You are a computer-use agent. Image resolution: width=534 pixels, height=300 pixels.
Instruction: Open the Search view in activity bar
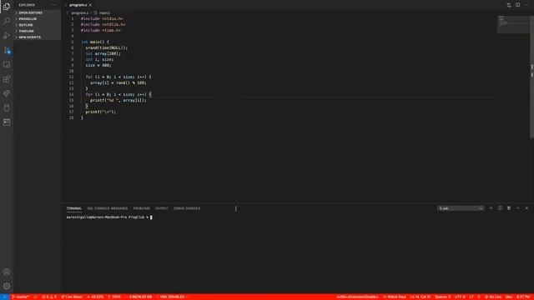coord(7,21)
